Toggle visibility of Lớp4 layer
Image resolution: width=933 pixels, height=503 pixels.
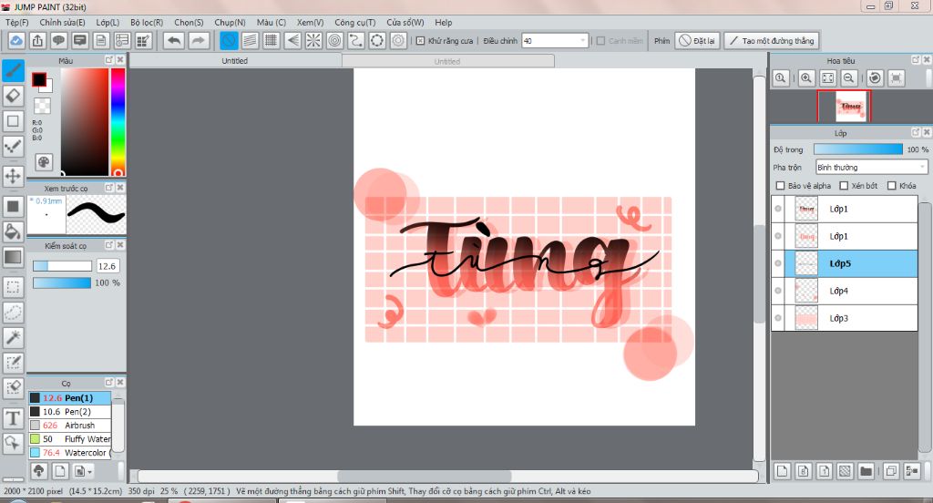778,291
